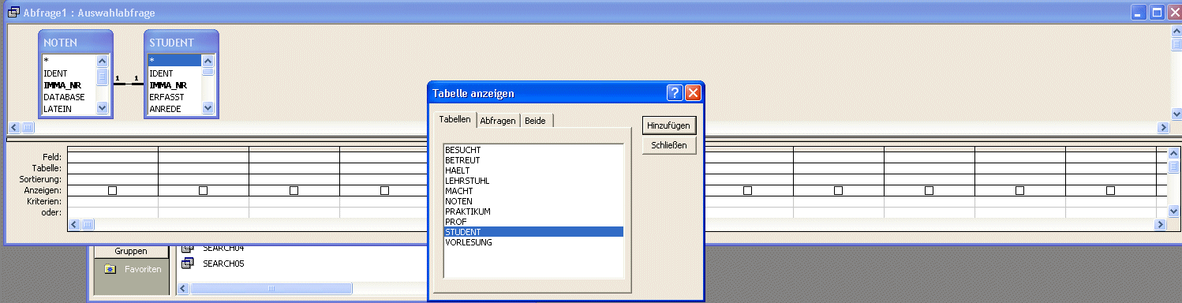The height and width of the screenshot is (303, 1182).
Task: Click the Abfrage1 window title icon
Action: click(13, 13)
